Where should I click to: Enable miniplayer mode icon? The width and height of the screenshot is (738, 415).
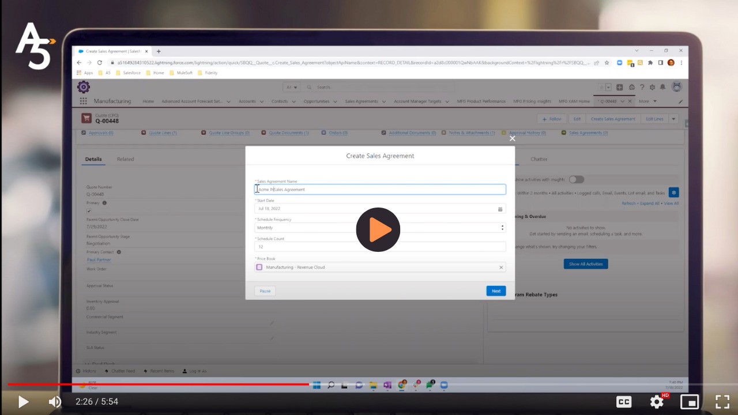tap(690, 402)
